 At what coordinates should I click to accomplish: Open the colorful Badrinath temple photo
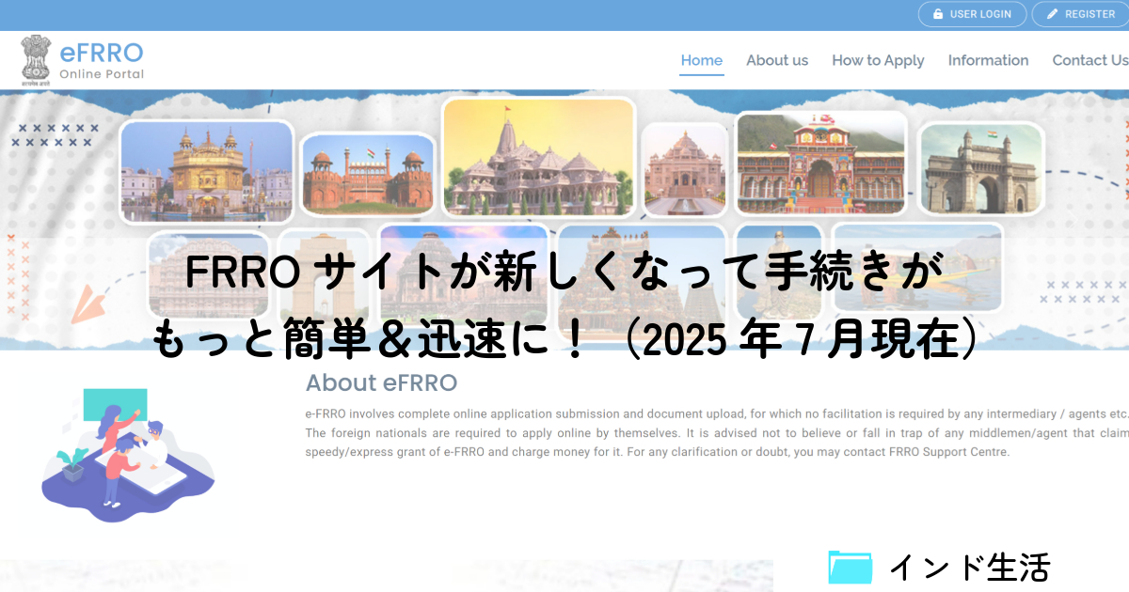tap(820, 164)
